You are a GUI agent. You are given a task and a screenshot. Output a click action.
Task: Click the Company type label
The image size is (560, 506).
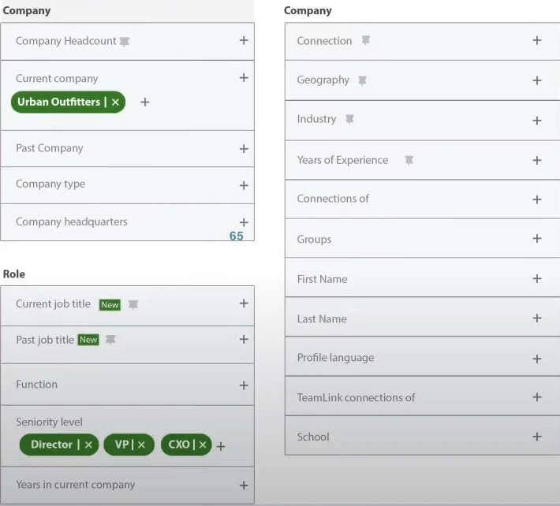click(50, 184)
